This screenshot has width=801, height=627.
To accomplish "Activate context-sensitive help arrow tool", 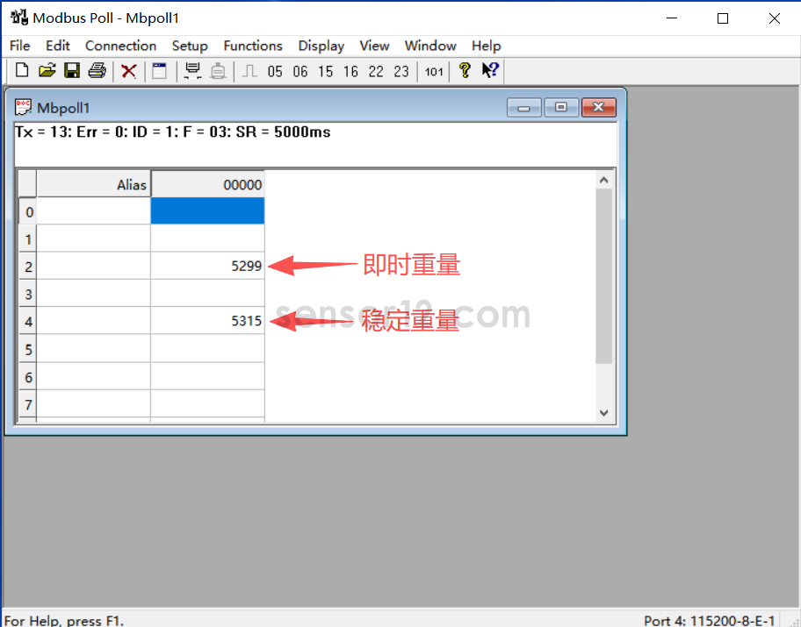I will coord(489,71).
